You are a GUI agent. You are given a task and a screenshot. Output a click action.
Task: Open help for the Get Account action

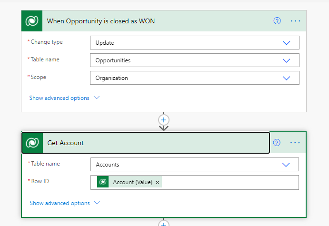[x=277, y=143]
